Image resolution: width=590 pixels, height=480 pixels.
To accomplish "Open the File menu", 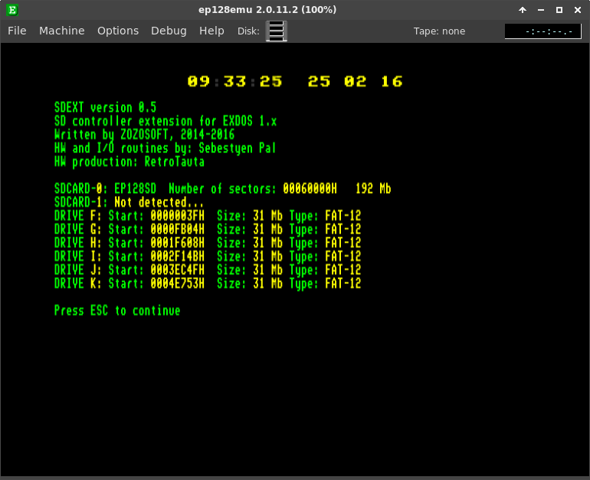I will click(17, 31).
